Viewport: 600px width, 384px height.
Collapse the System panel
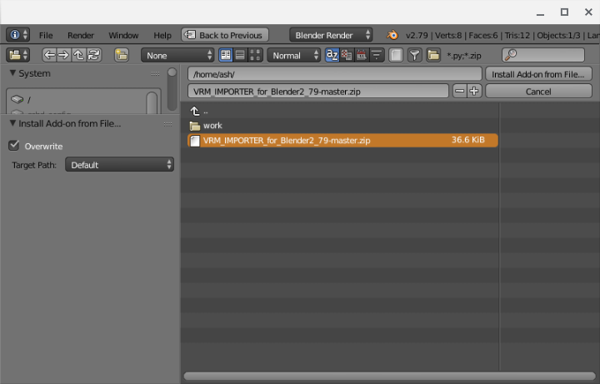pos(12,72)
